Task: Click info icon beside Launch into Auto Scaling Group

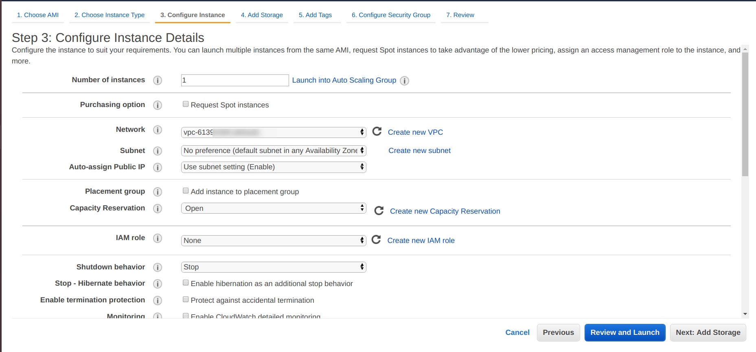Action: pyautogui.click(x=404, y=81)
